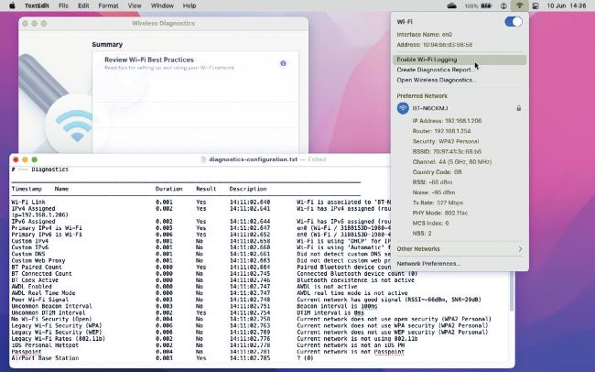Click the info icon beside Review Wi-Fi Best Practices

283,63
